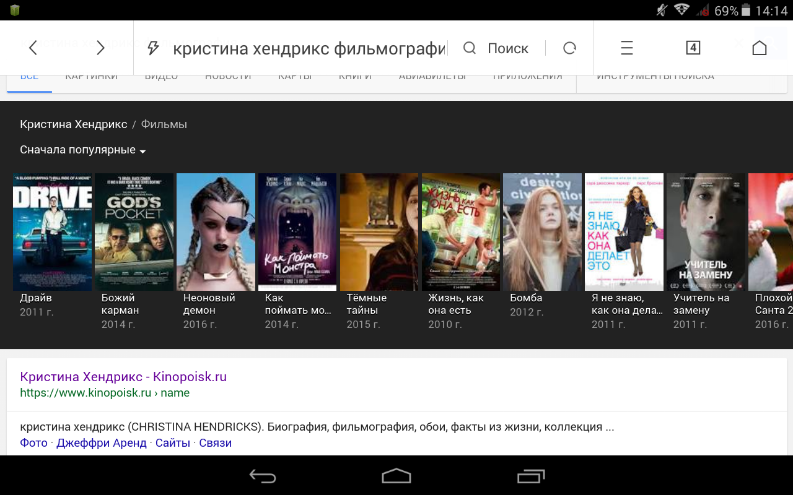Viewport: 793px width, 495px height.
Task: Switch to the 'Видео' search tab
Action: click(161, 77)
